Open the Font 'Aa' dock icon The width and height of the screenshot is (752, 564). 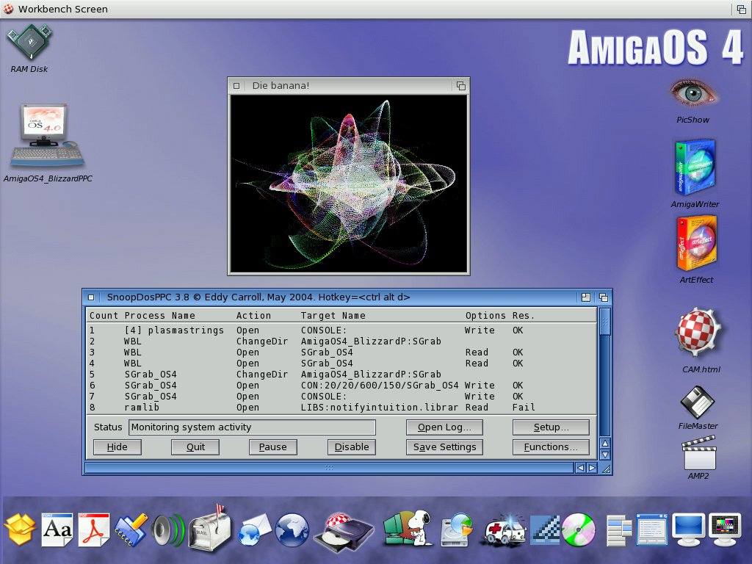(x=57, y=529)
